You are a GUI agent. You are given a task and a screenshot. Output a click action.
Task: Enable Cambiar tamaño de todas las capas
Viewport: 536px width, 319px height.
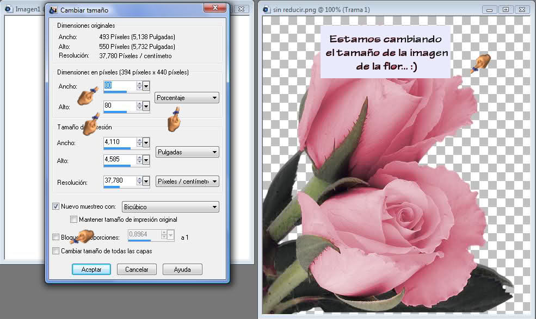[x=56, y=251]
